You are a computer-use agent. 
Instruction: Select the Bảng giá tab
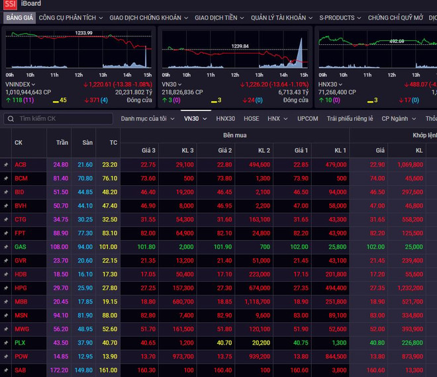coord(19,18)
